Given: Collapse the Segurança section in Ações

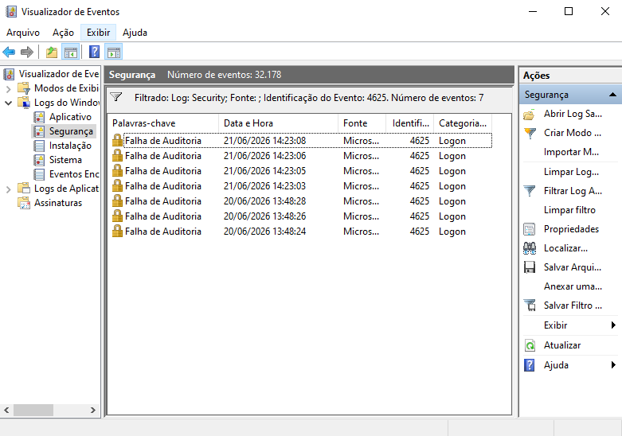Looking at the screenshot, I should pyautogui.click(x=612, y=95).
